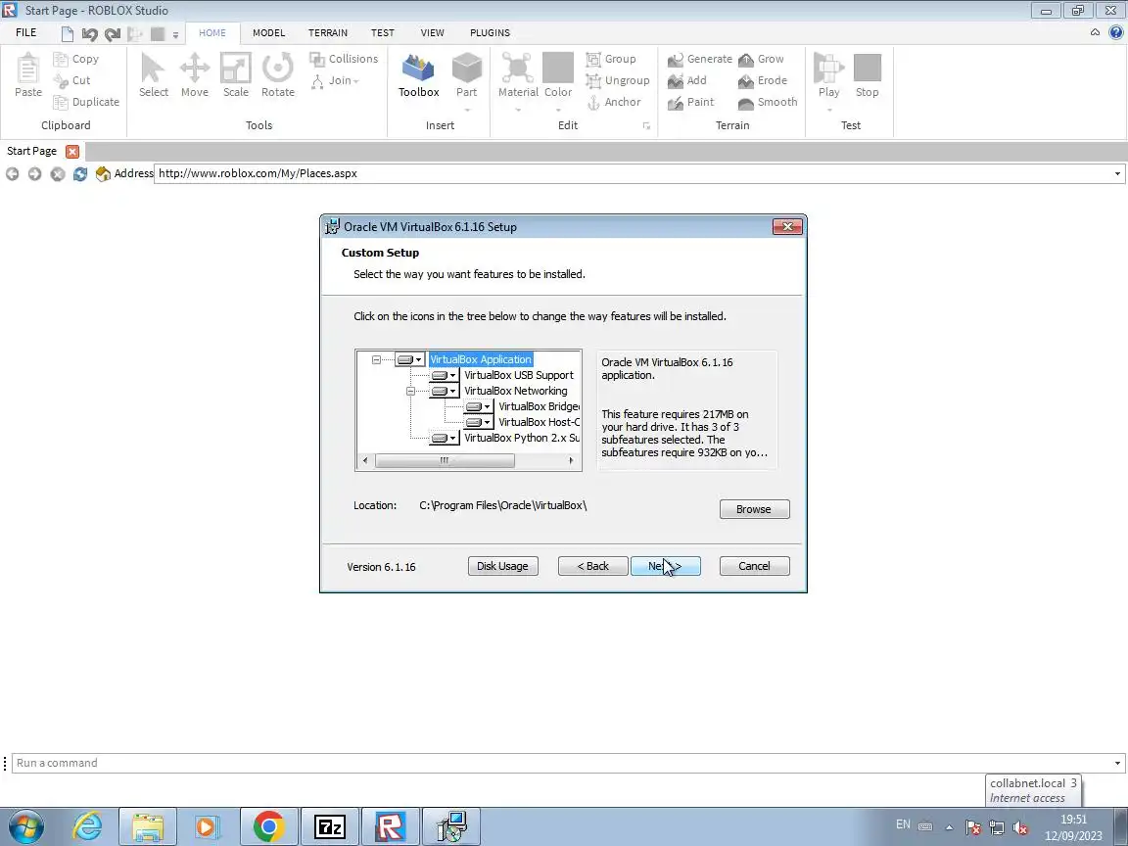Click the Stop test button
This screenshot has height=846, width=1128.
pos(867,74)
